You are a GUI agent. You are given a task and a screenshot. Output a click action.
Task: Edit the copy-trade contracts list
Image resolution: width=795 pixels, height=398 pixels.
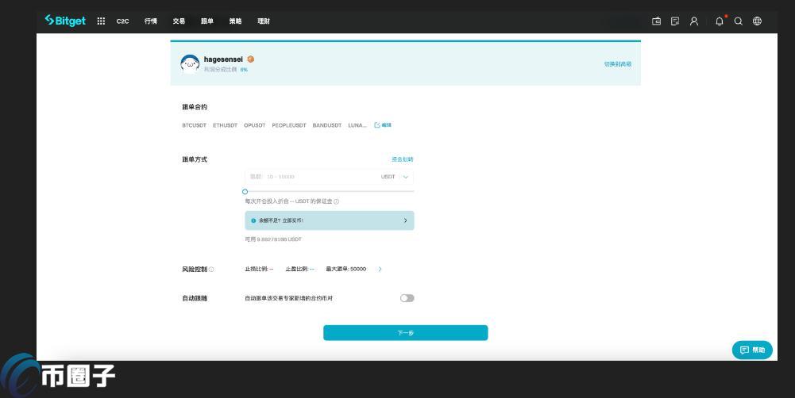pyautogui.click(x=383, y=125)
